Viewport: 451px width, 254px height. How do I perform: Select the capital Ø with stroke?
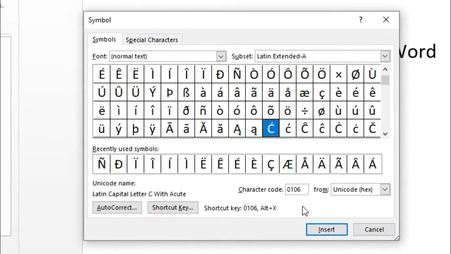click(356, 74)
